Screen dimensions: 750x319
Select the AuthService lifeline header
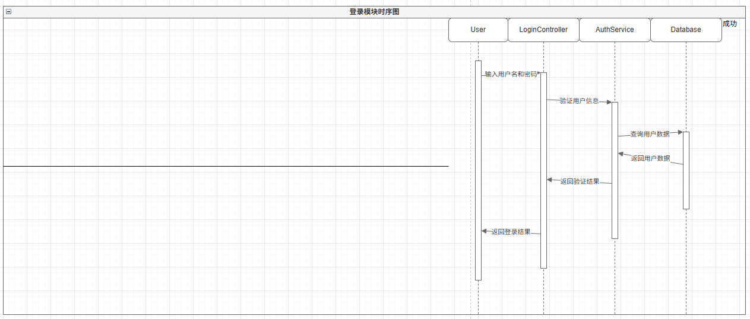tap(615, 30)
